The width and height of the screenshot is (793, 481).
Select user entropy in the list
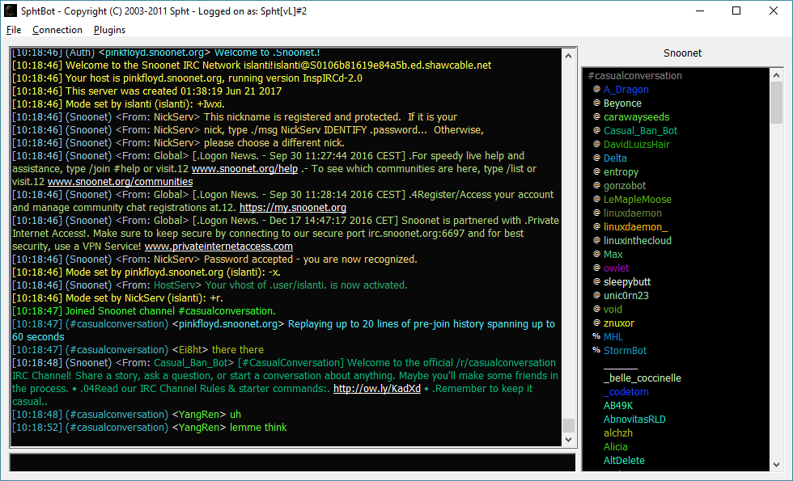coord(621,171)
